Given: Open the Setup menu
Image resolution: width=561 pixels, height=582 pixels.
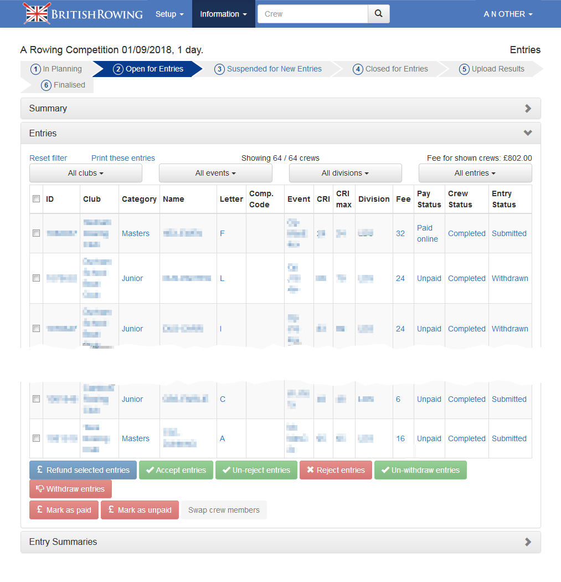Looking at the screenshot, I should (169, 14).
